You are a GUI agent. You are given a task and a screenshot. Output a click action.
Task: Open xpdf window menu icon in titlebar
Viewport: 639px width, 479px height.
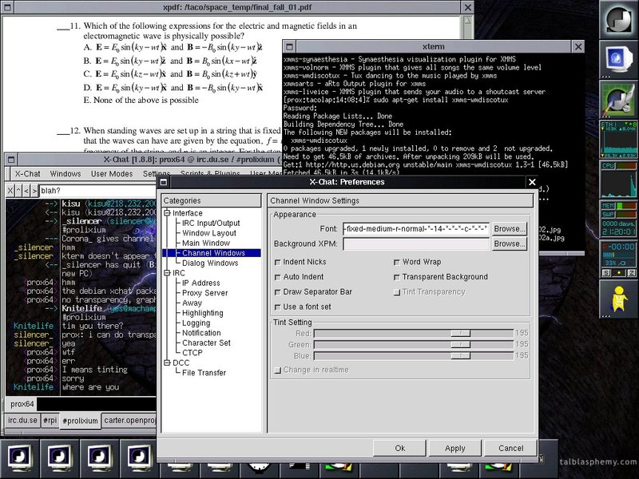(x=8, y=7)
